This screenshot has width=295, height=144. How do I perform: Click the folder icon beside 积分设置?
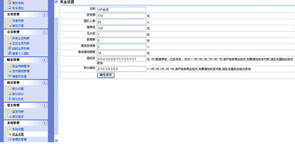[x=10, y=88]
